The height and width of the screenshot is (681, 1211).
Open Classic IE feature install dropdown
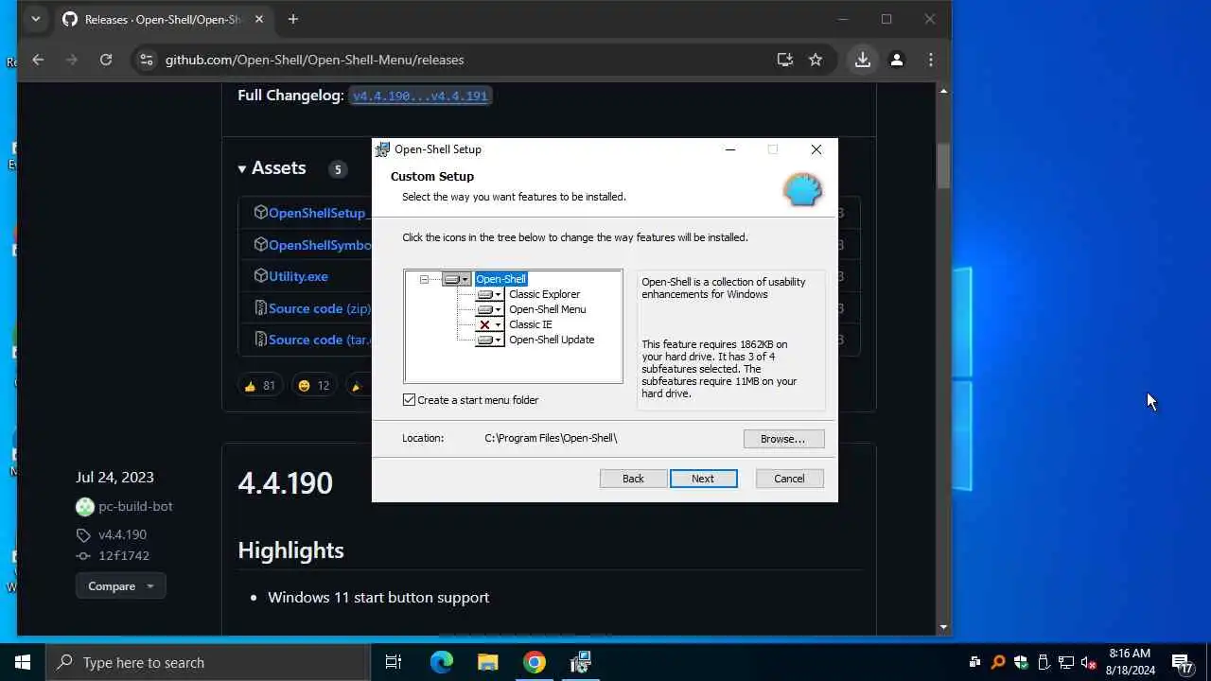pos(489,324)
